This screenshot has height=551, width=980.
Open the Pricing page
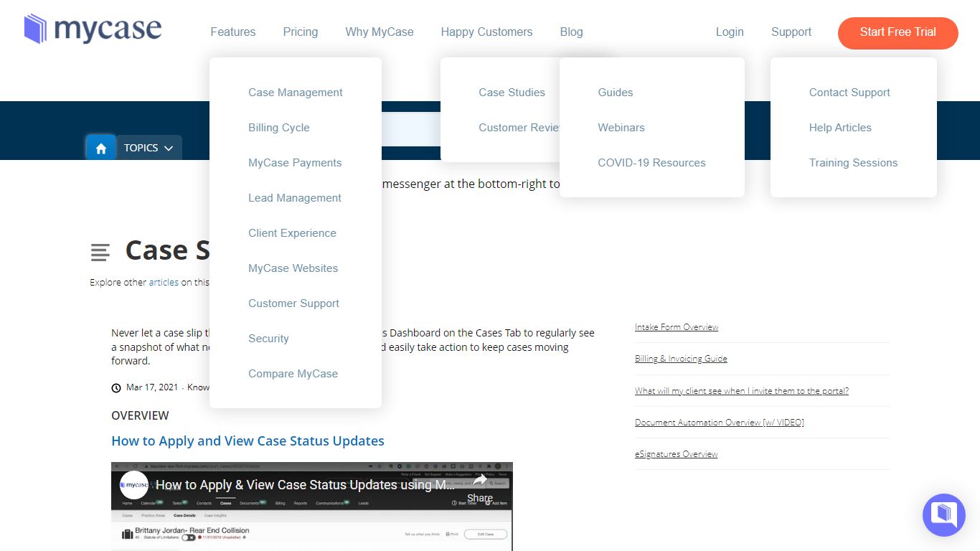(301, 32)
